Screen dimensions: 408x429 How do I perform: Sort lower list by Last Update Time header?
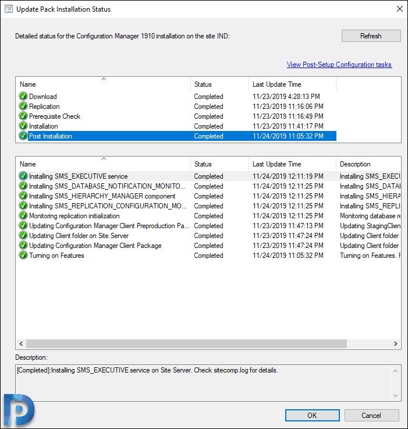pyautogui.click(x=292, y=164)
